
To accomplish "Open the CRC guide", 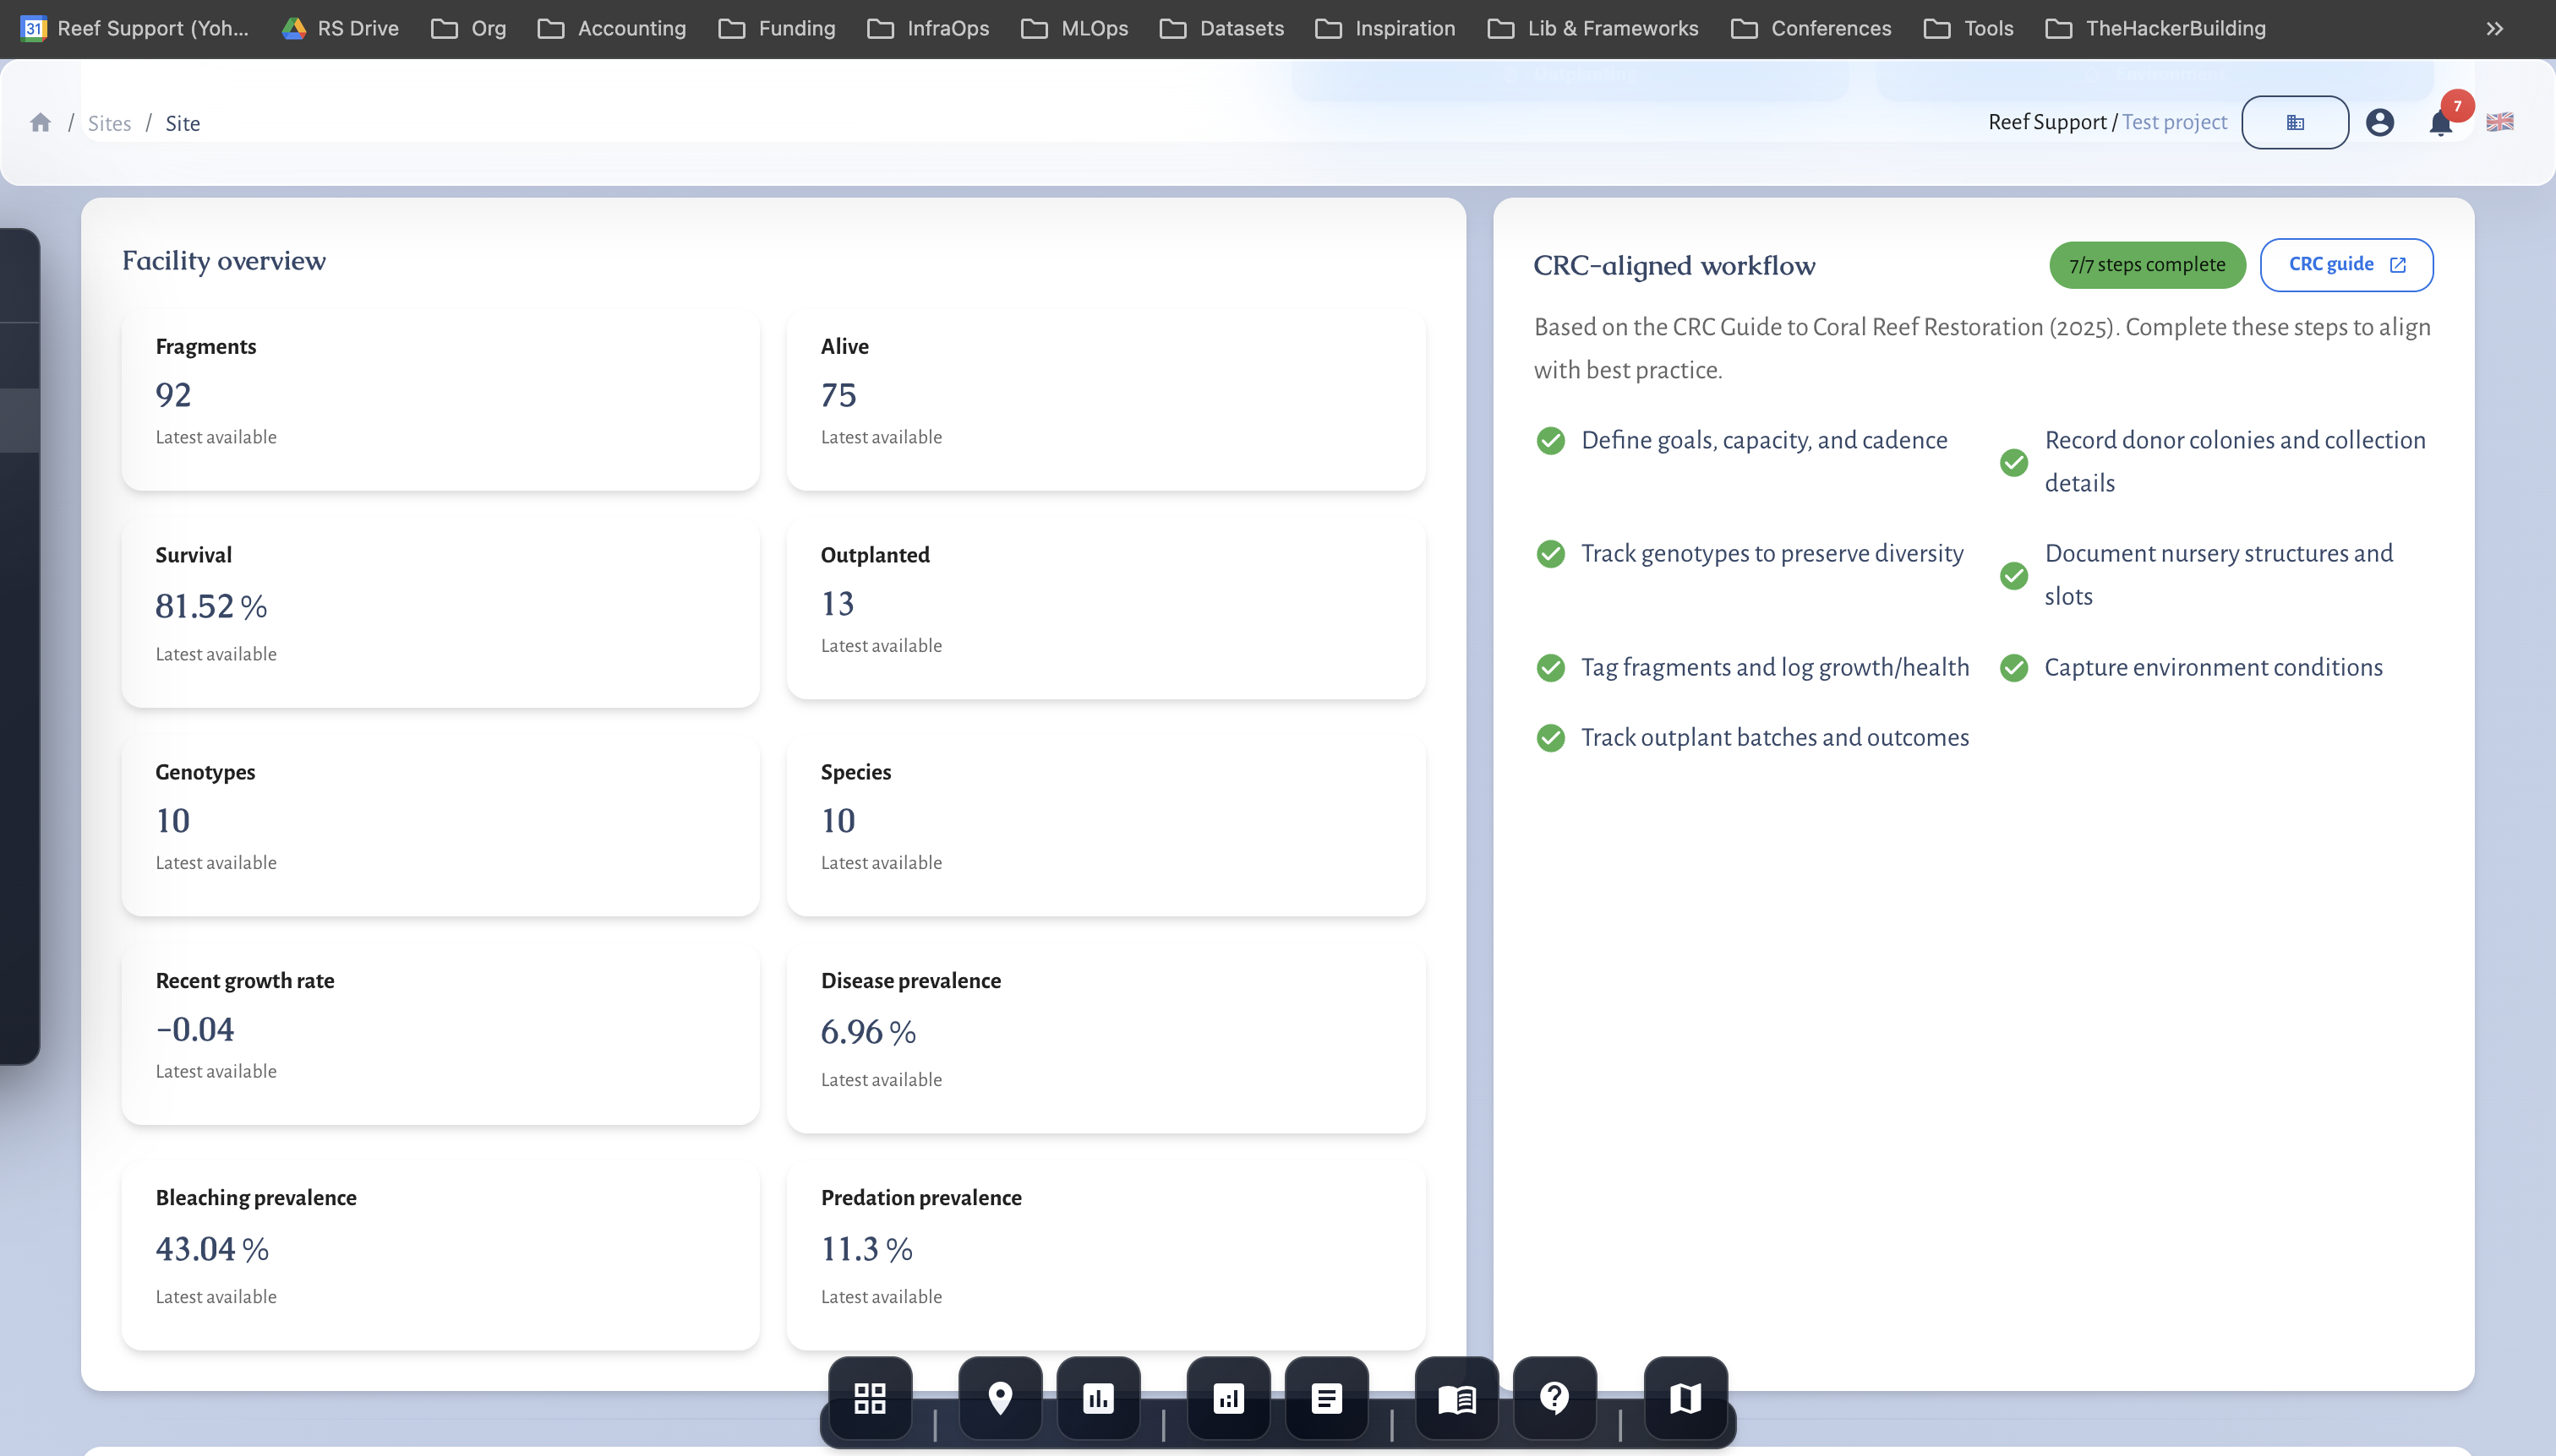I will [2346, 264].
